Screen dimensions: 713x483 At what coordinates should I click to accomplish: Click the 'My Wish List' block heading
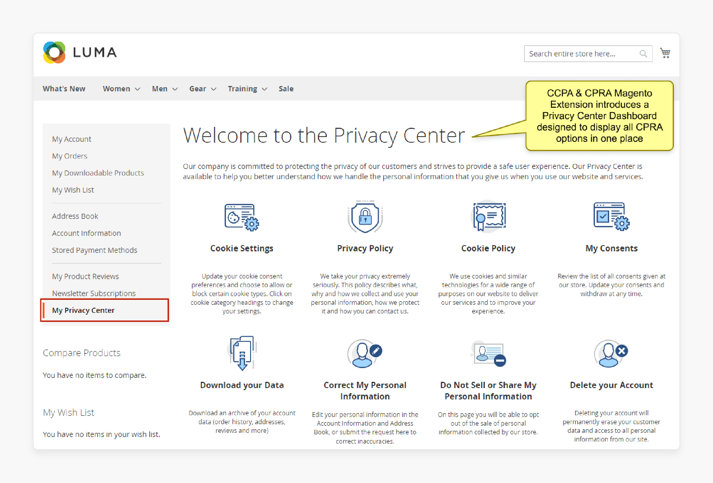[68, 413]
